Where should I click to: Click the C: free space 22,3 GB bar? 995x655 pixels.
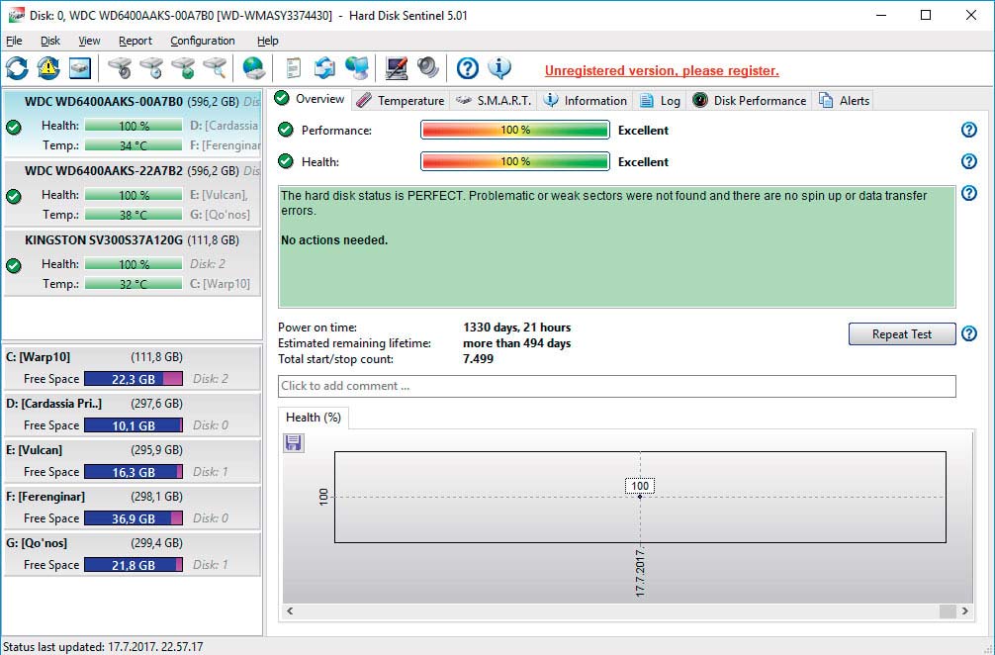click(x=134, y=379)
